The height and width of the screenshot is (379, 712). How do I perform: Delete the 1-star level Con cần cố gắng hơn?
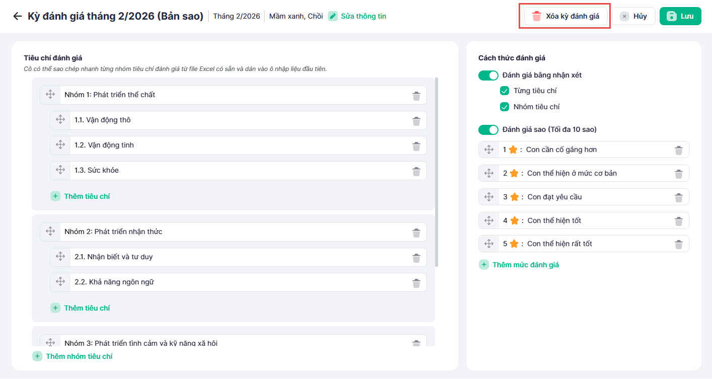(678, 150)
